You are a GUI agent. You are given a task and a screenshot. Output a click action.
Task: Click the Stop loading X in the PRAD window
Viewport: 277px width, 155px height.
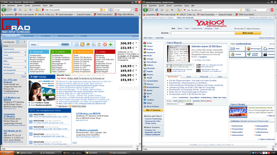(x=20, y=10)
